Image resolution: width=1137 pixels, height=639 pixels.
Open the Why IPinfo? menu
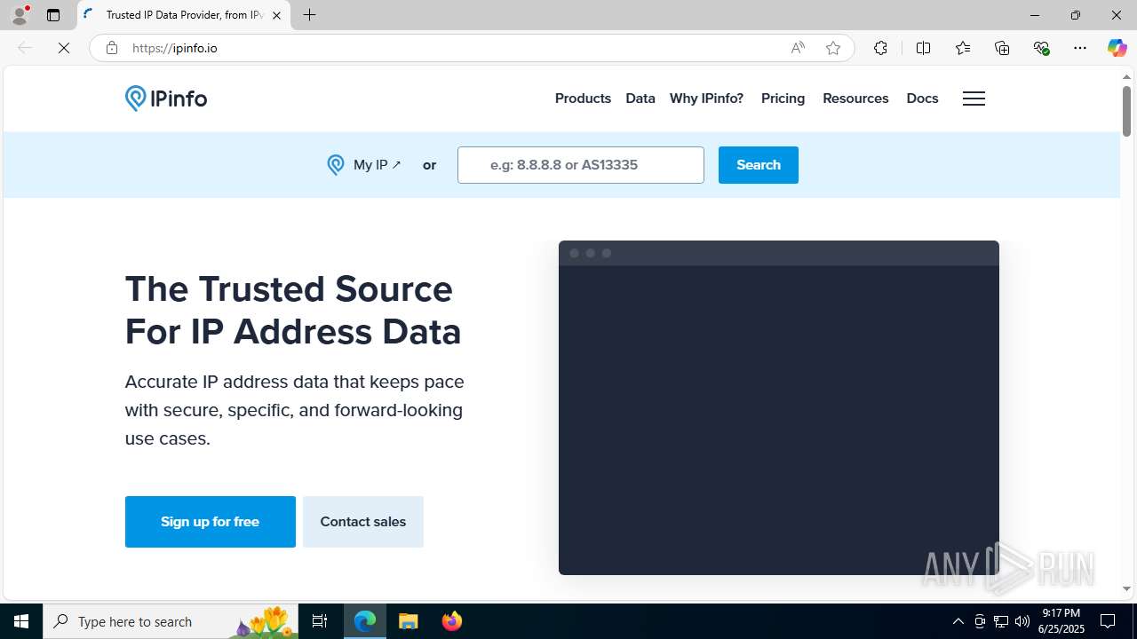point(706,99)
